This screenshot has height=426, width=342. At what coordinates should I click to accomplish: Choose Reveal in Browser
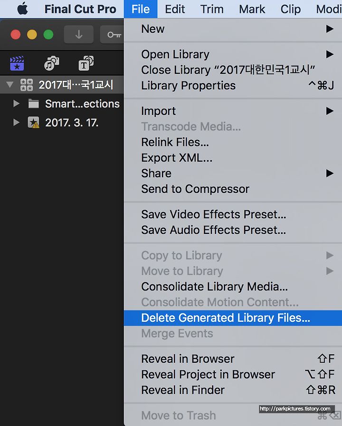click(x=233, y=359)
